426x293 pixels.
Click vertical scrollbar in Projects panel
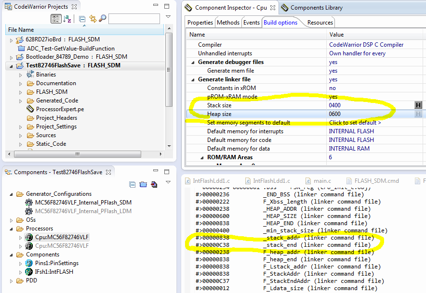coord(169,70)
